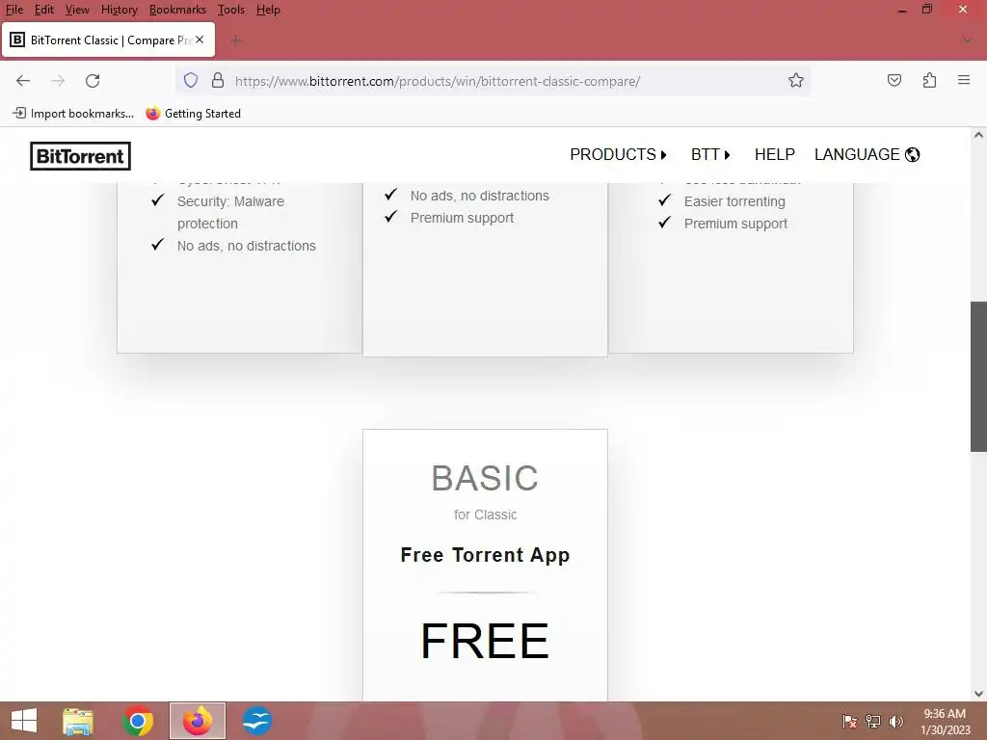This screenshot has width=987, height=740.
Task: Open the Windows Start menu
Action: coord(24,721)
